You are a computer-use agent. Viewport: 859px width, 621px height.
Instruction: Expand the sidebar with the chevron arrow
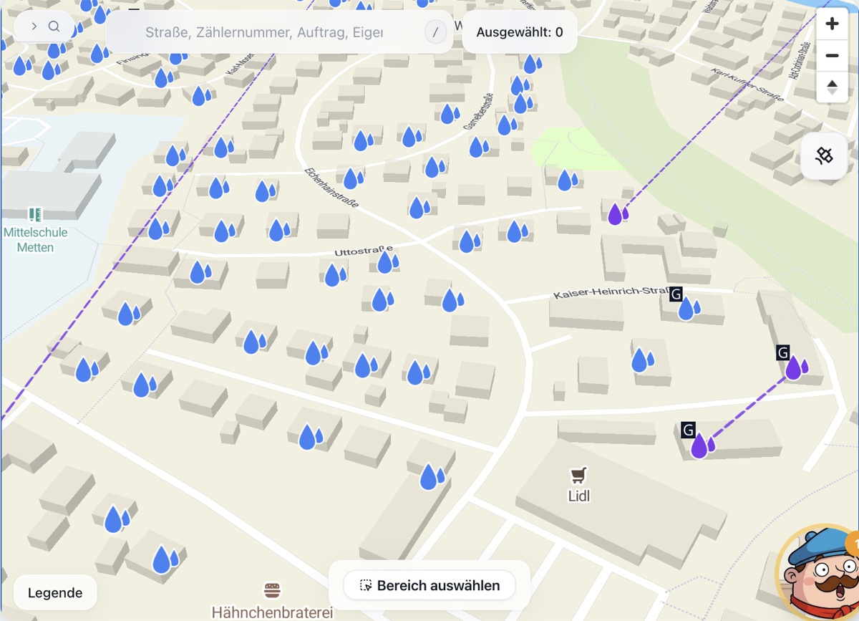(x=34, y=27)
